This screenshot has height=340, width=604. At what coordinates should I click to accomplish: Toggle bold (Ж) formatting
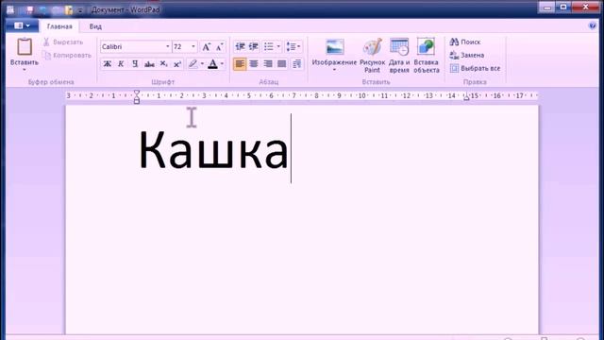[108, 64]
